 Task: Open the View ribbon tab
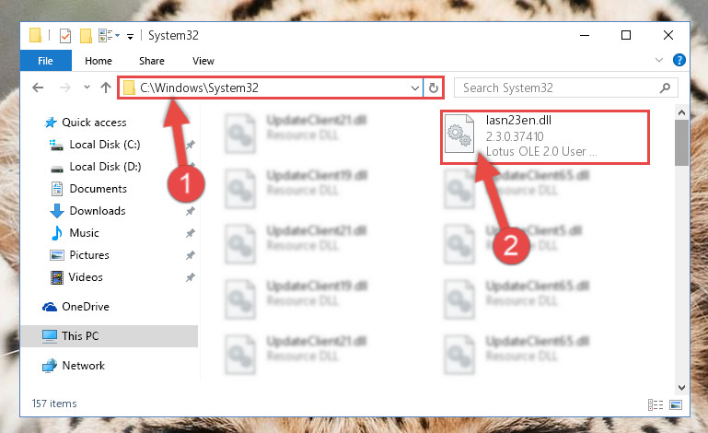[203, 61]
